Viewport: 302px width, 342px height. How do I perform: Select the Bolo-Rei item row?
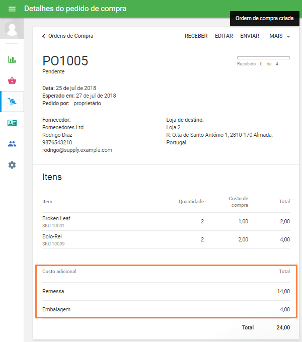click(x=166, y=240)
